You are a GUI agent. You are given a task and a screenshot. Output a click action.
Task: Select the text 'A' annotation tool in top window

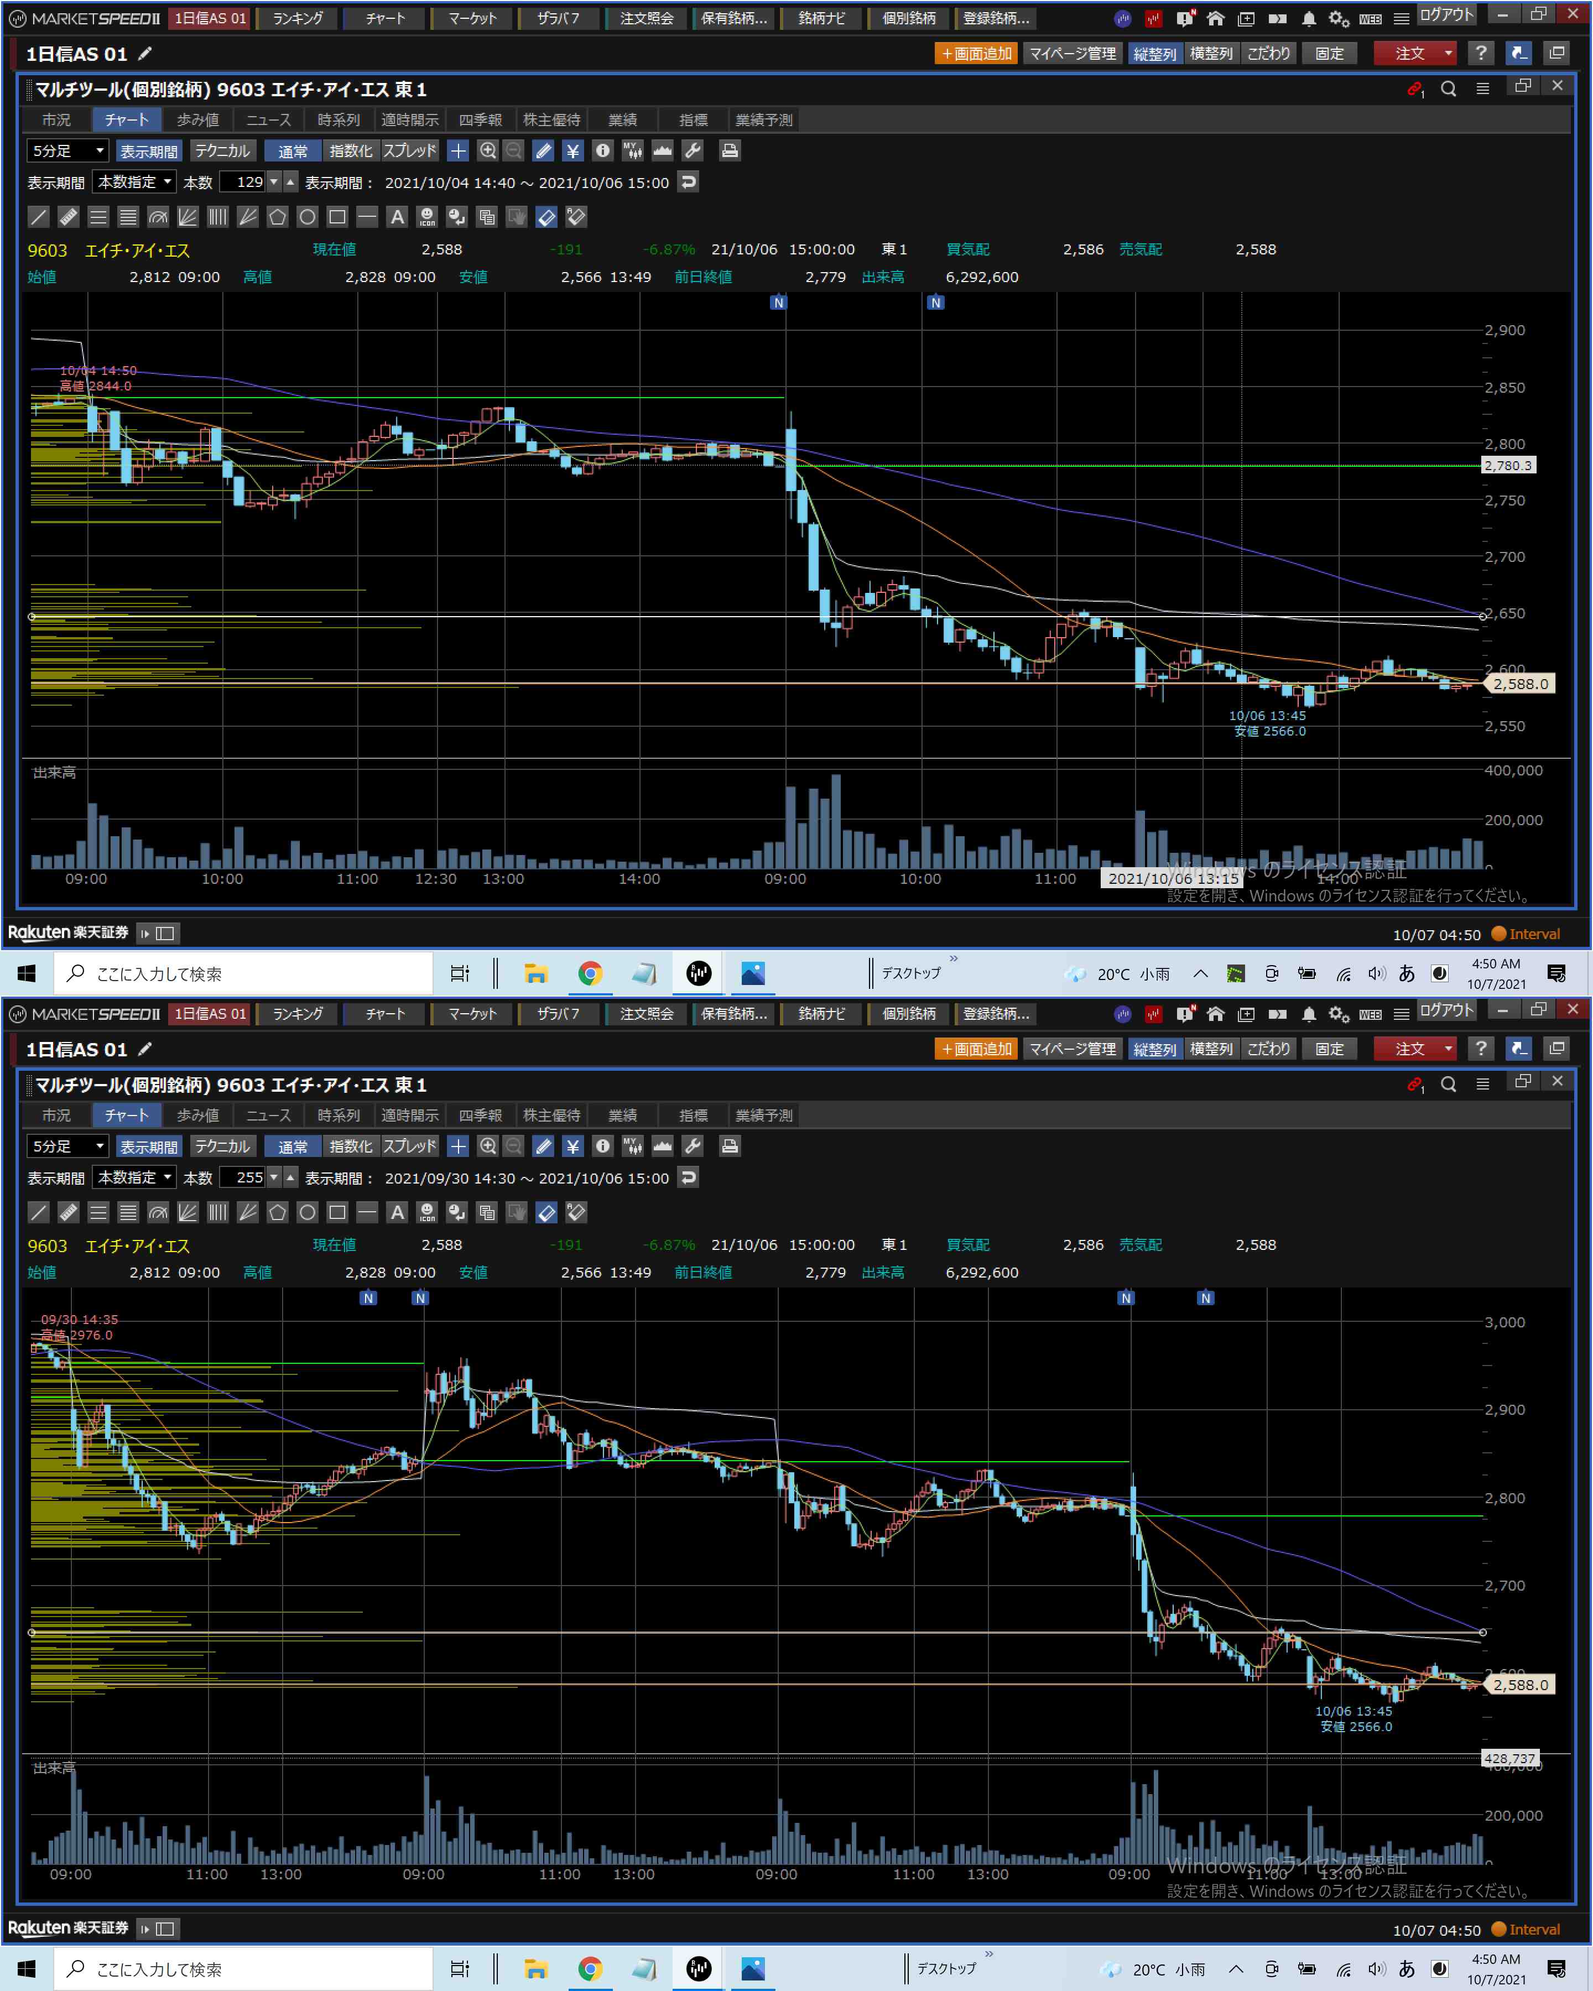397,217
